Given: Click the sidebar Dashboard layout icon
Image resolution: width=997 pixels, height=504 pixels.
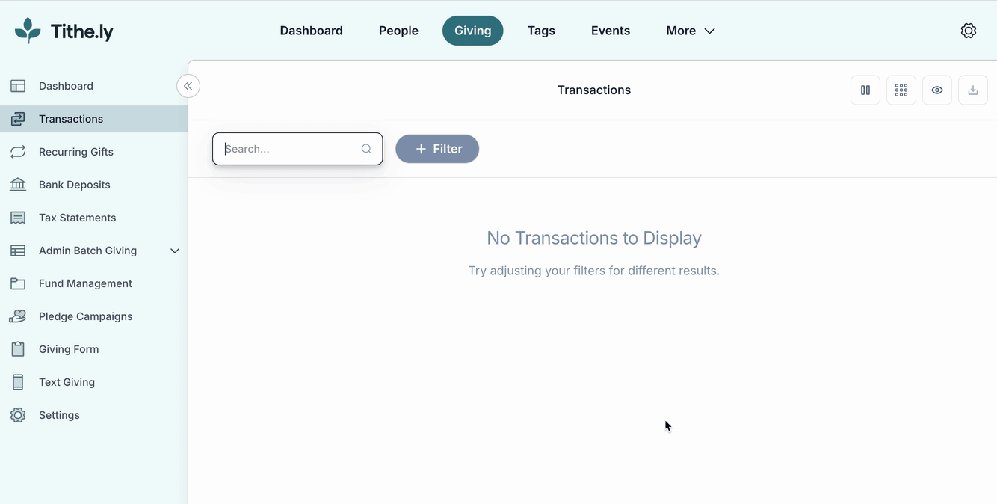Looking at the screenshot, I should 18,86.
